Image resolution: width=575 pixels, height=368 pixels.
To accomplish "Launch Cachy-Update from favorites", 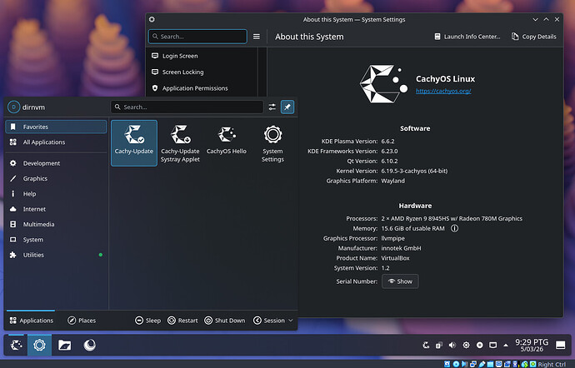I will 133,142.
